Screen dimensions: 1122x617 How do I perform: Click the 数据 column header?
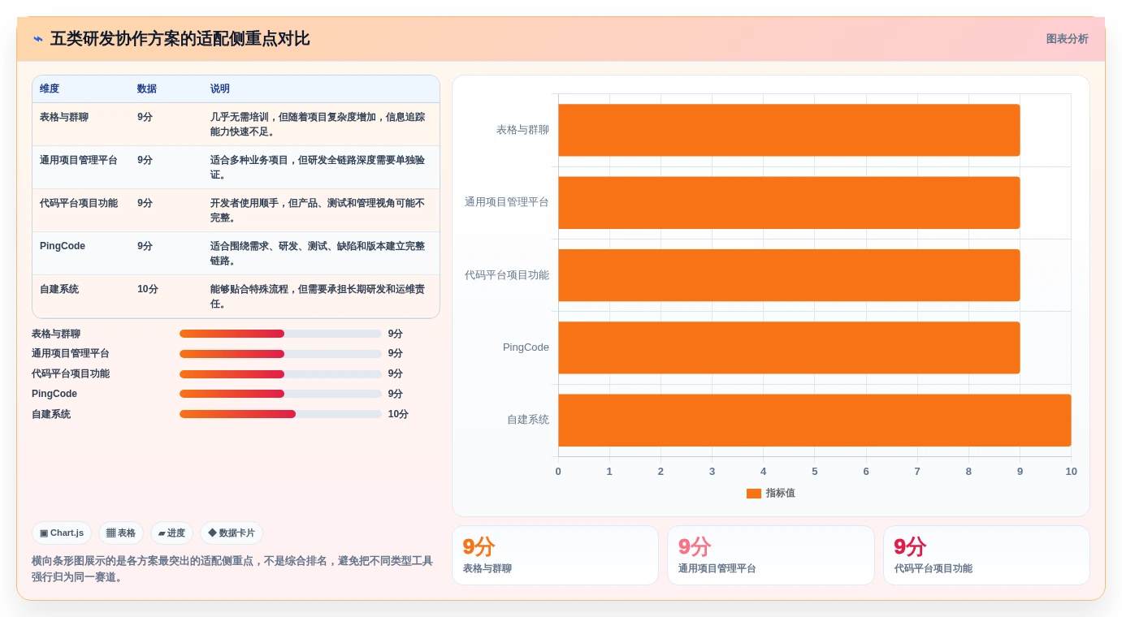(x=147, y=88)
